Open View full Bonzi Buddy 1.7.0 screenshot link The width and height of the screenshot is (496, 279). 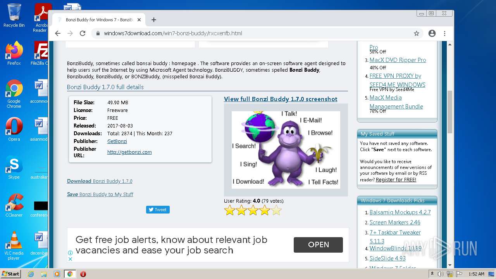pyautogui.click(x=281, y=99)
